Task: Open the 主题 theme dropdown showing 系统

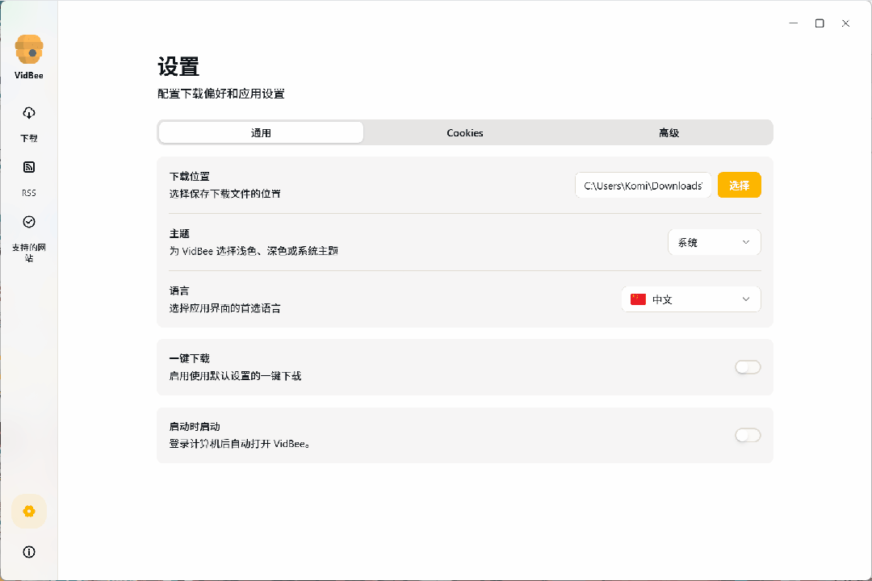Action: tap(714, 241)
